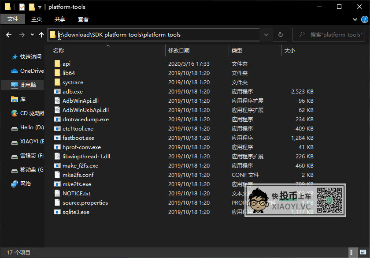Expand the address bar history dropdown
370x258 pixels.
[266, 35]
